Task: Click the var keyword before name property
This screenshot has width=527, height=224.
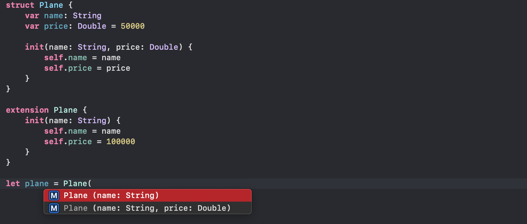Action: [32, 16]
